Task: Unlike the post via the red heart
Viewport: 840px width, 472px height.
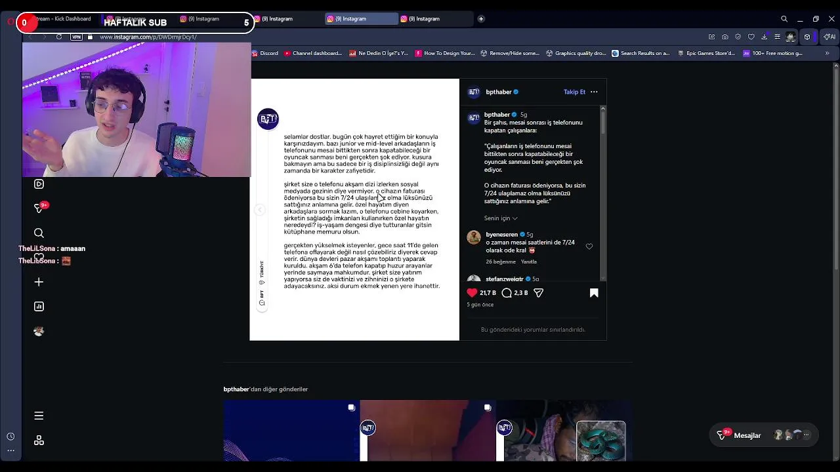Action: pyautogui.click(x=472, y=293)
